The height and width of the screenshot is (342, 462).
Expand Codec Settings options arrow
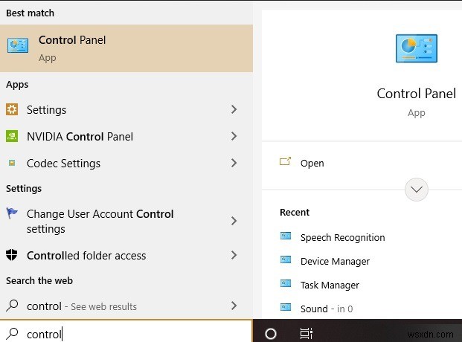[234, 163]
